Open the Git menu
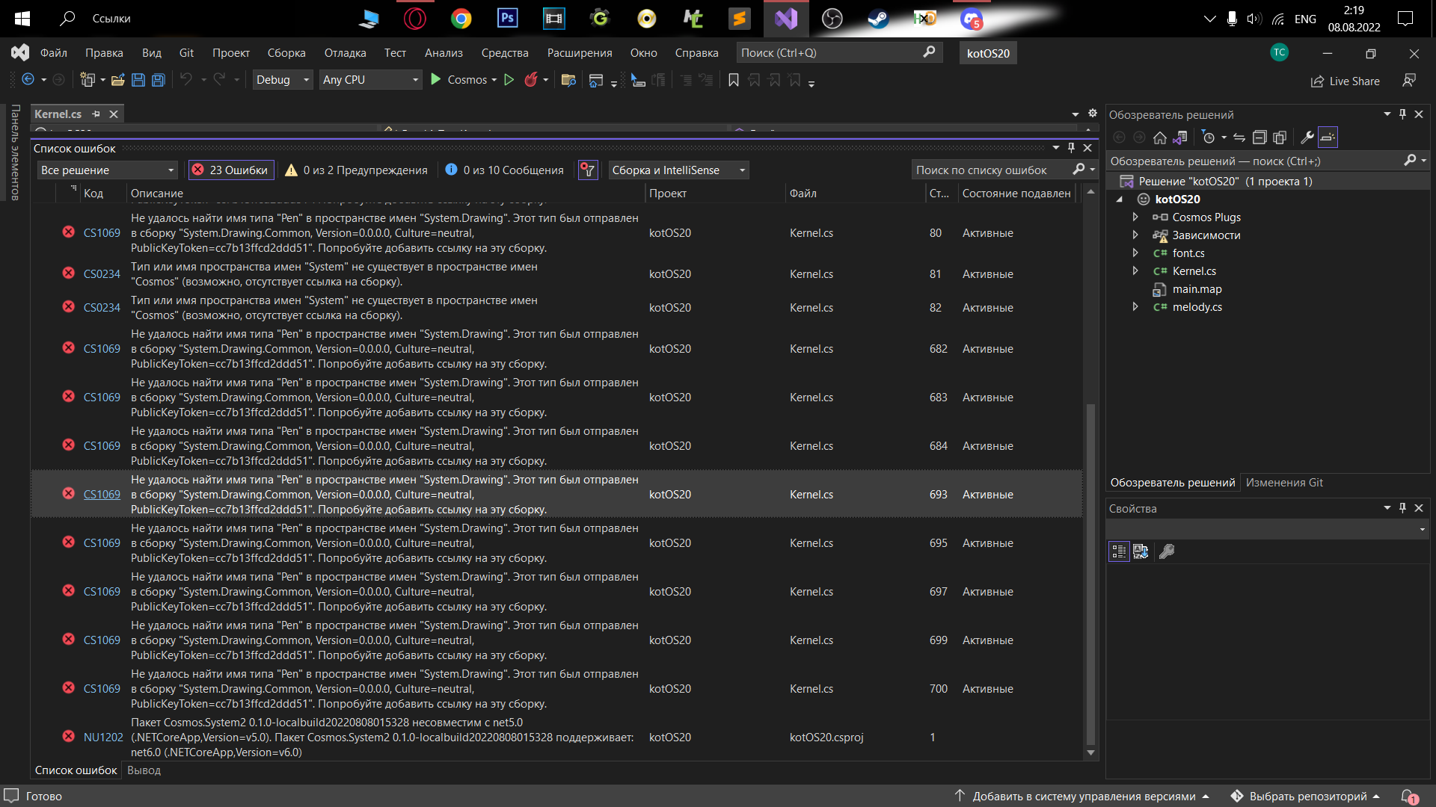The height and width of the screenshot is (807, 1436). point(185,52)
